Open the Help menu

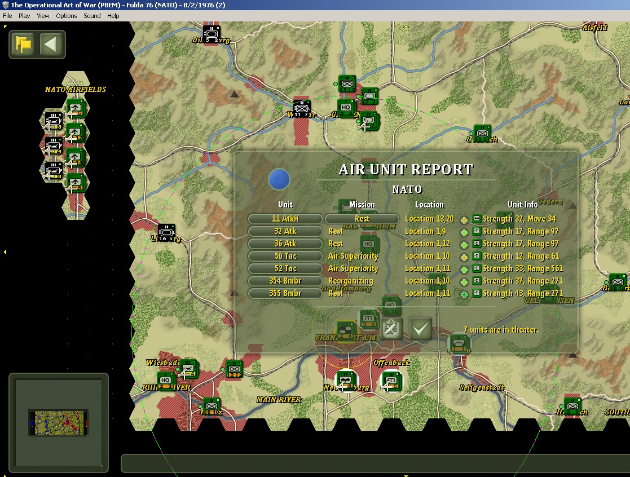pos(113,16)
